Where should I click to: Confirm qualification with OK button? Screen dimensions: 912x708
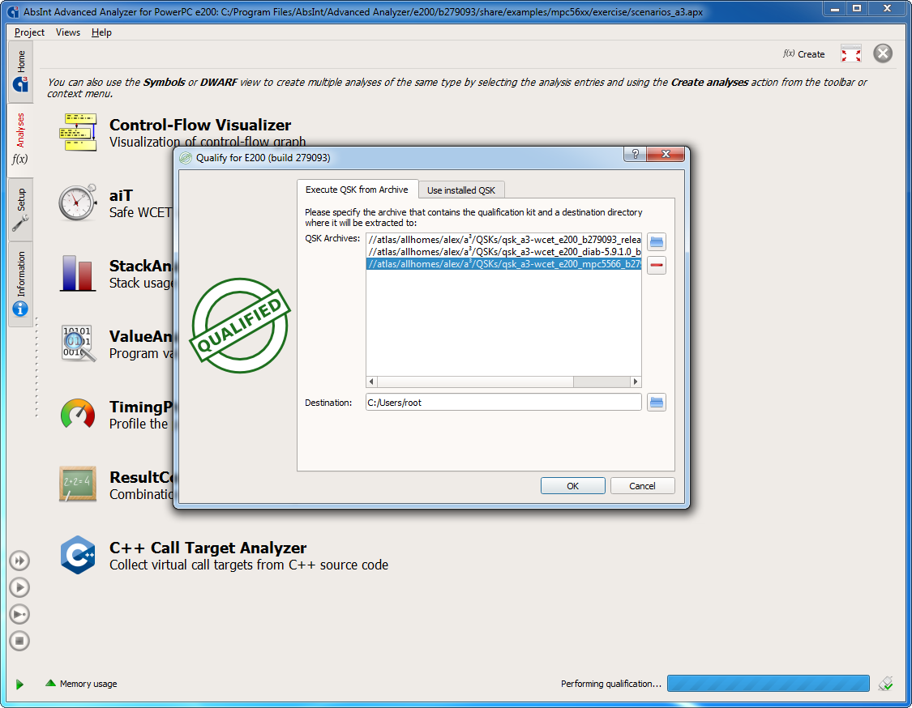click(x=572, y=486)
